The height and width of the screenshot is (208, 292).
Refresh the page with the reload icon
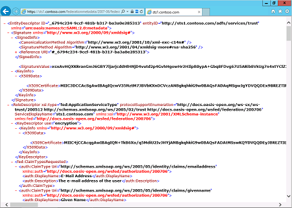tap(141, 11)
